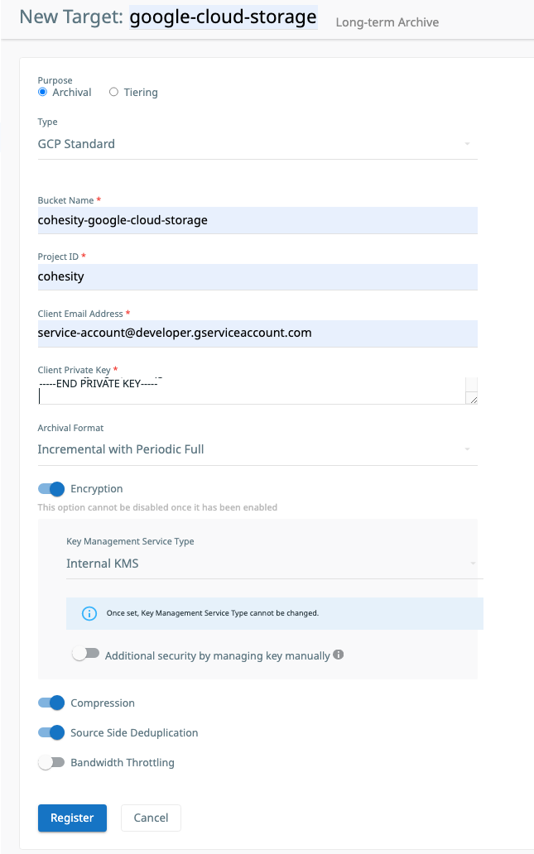Cancel the new target form
The image size is (534, 854).
(151, 818)
